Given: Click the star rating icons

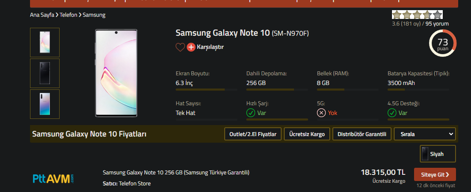Looking at the screenshot, I should coord(417,15).
